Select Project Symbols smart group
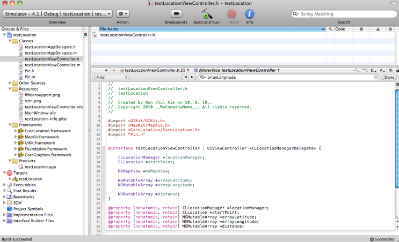This screenshot has height=242, width=399. pyautogui.click(x=28, y=209)
